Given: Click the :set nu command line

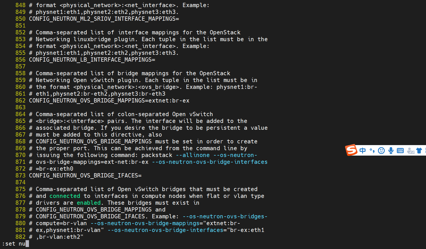Looking at the screenshot, I should (x=14, y=244).
